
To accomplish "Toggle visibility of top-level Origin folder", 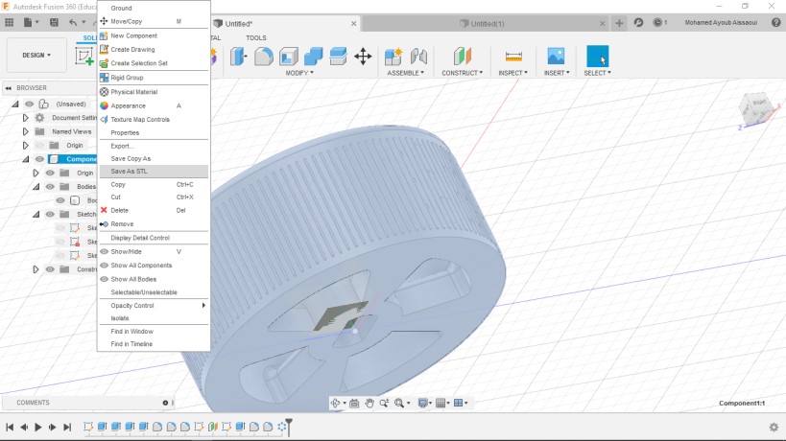I will [39, 145].
